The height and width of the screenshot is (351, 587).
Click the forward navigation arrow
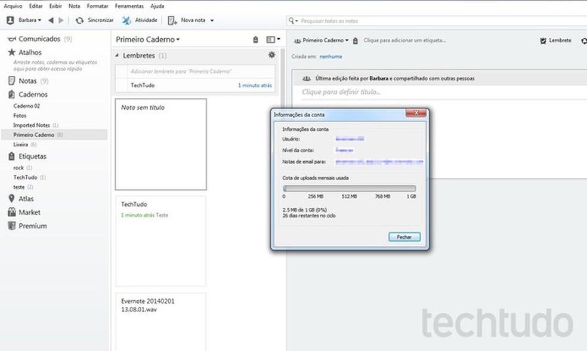coord(61,20)
